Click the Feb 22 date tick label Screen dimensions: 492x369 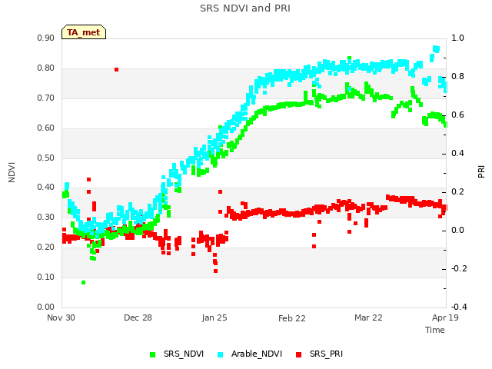tap(292, 318)
